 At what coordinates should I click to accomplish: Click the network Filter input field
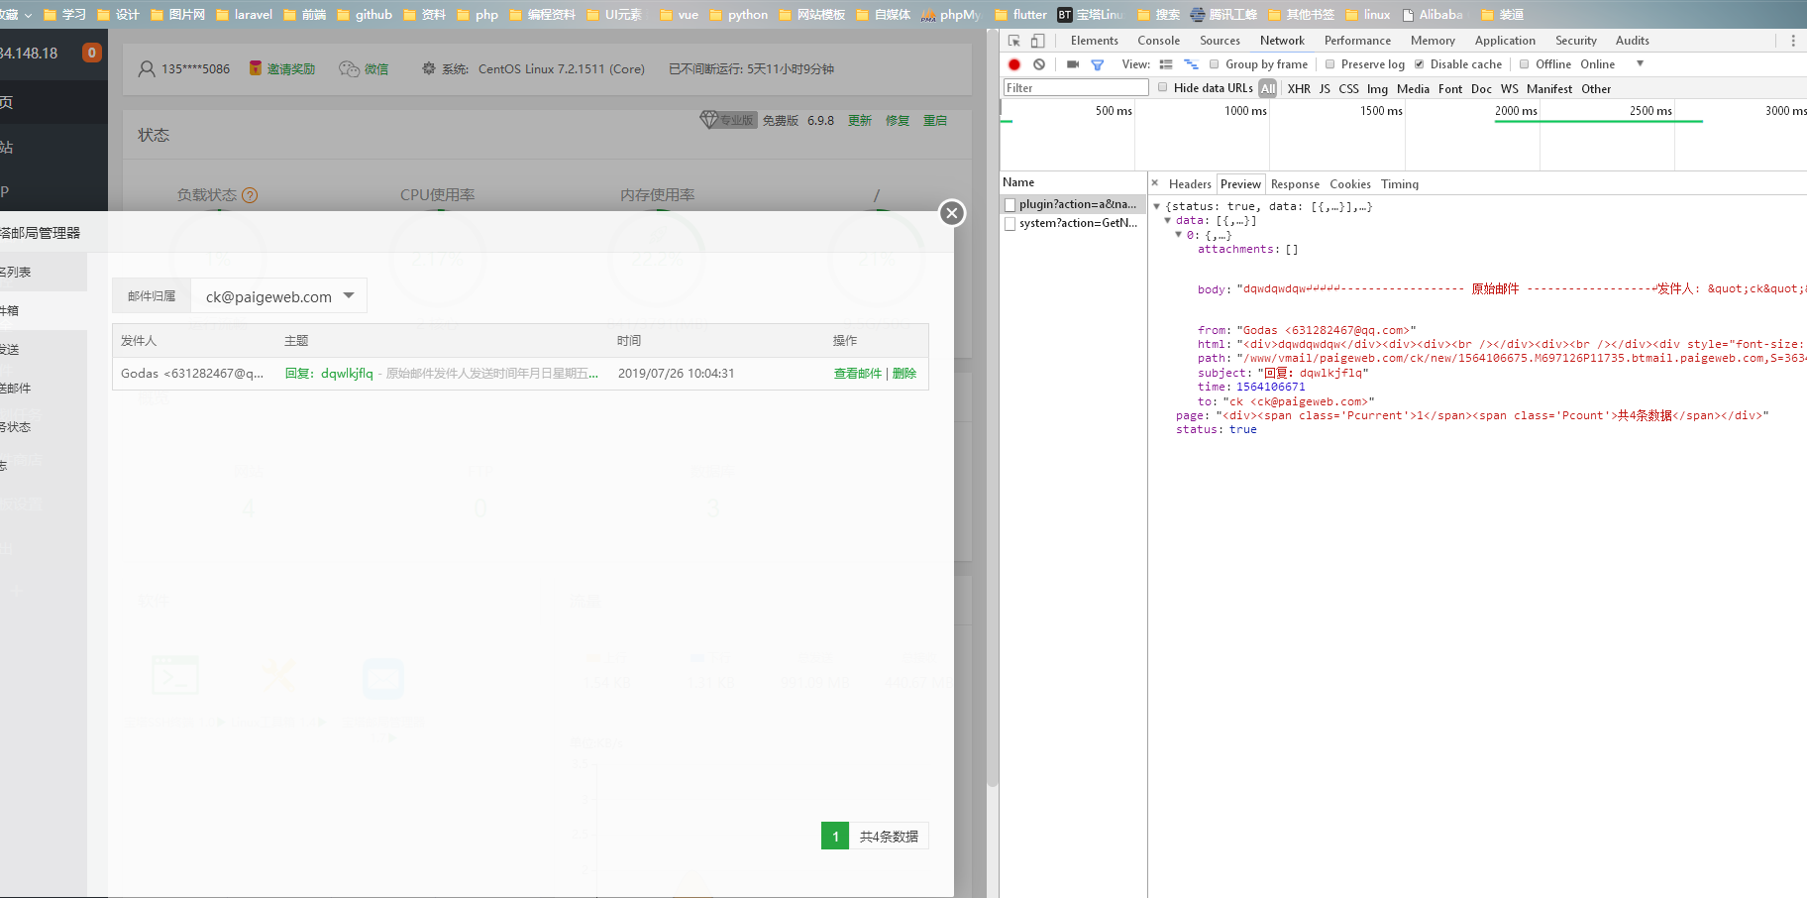coord(1075,88)
